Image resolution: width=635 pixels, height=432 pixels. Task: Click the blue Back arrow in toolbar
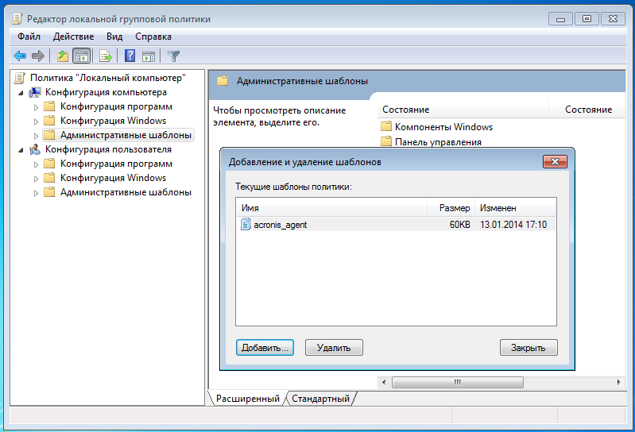20,56
